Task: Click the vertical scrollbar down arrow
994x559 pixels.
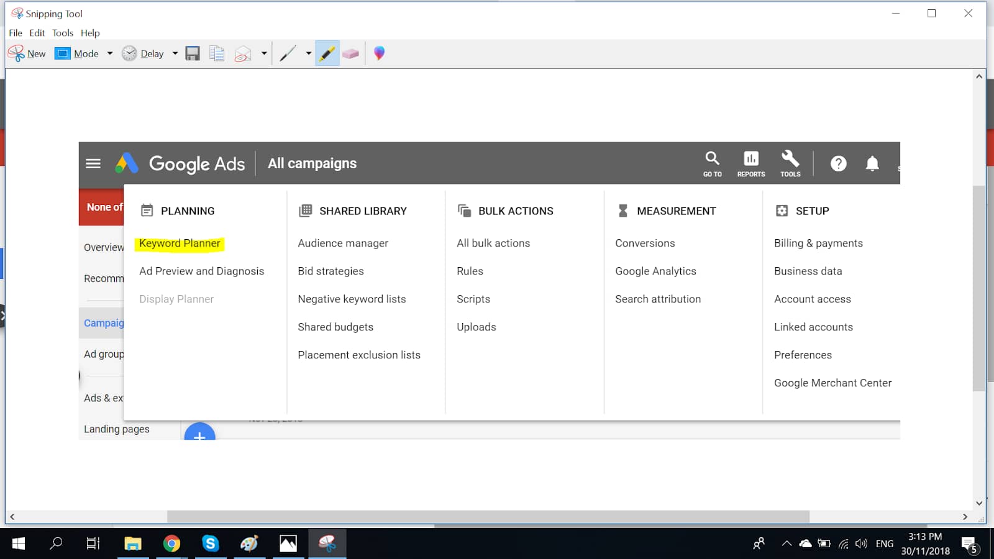Action: click(979, 503)
